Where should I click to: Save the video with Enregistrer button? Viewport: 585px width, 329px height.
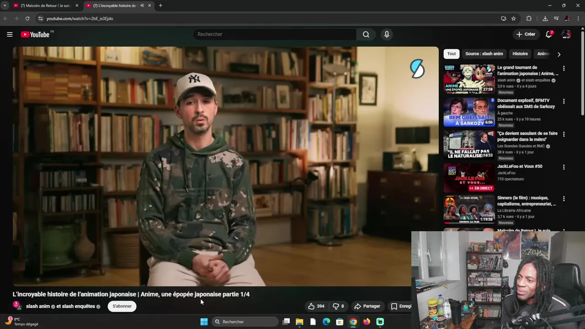(x=400, y=306)
